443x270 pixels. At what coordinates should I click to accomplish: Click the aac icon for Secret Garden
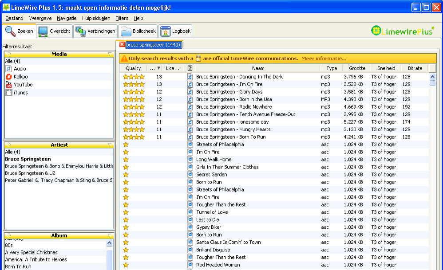(x=190, y=174)
